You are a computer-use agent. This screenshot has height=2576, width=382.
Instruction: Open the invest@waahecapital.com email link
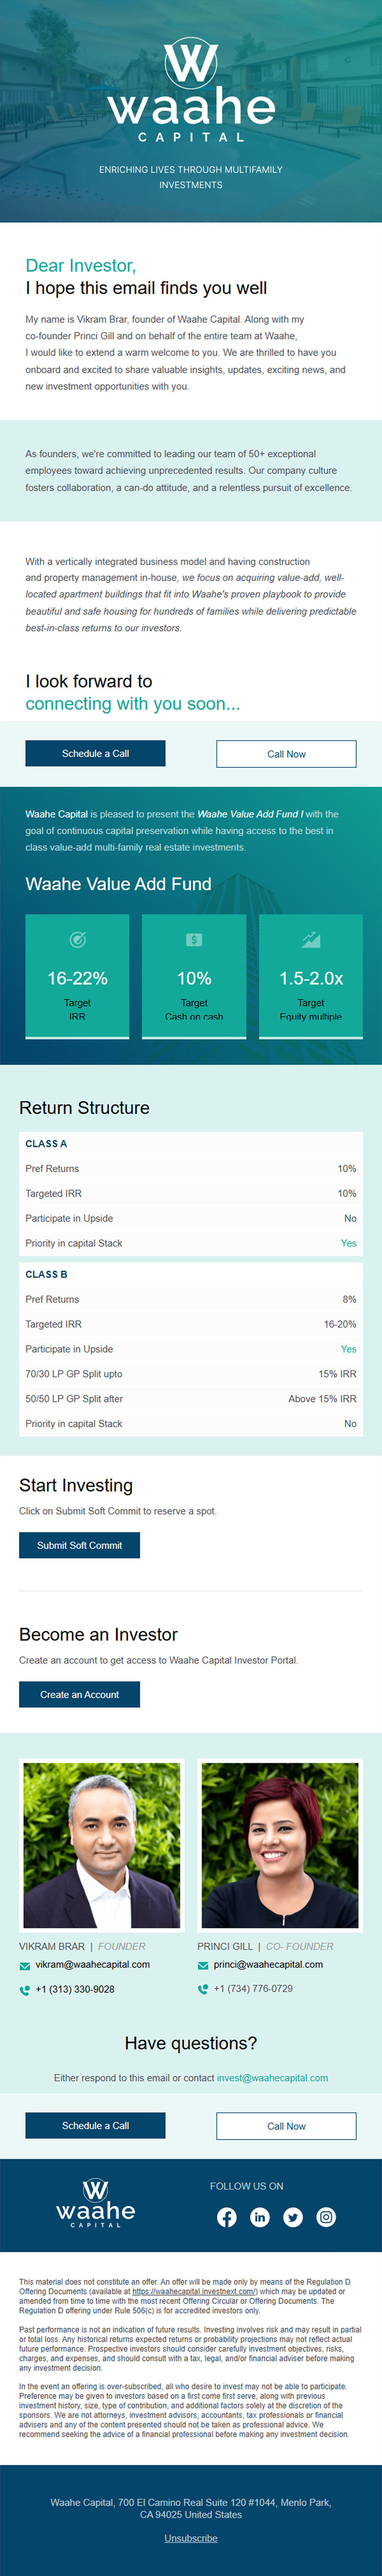tap(272, 2077)
